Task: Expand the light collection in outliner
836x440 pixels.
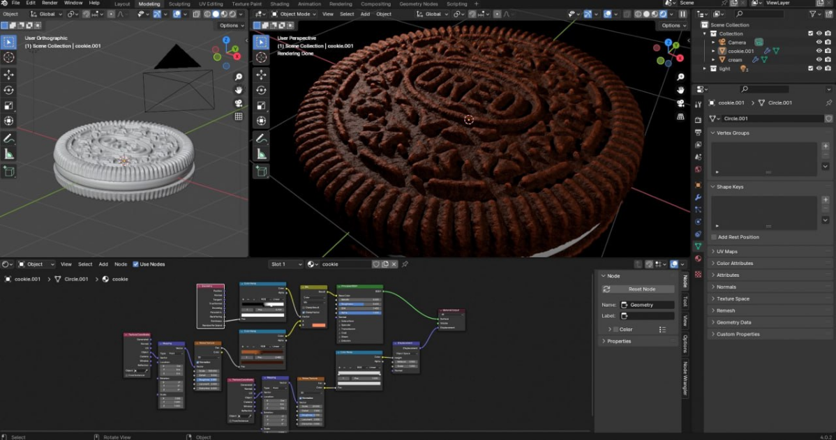Action: [705, 69]
